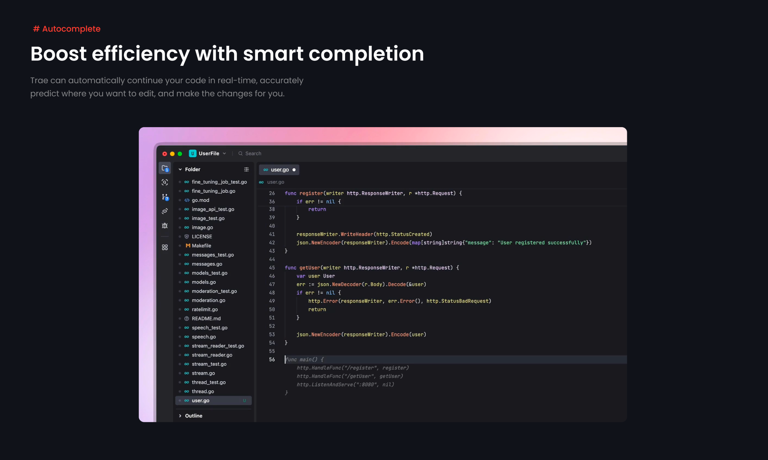
Task: Select user.go in the file tree
Action: click(x=201, y=400)
